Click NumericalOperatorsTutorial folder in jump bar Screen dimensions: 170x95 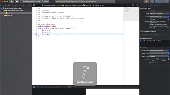click(72, 5)
